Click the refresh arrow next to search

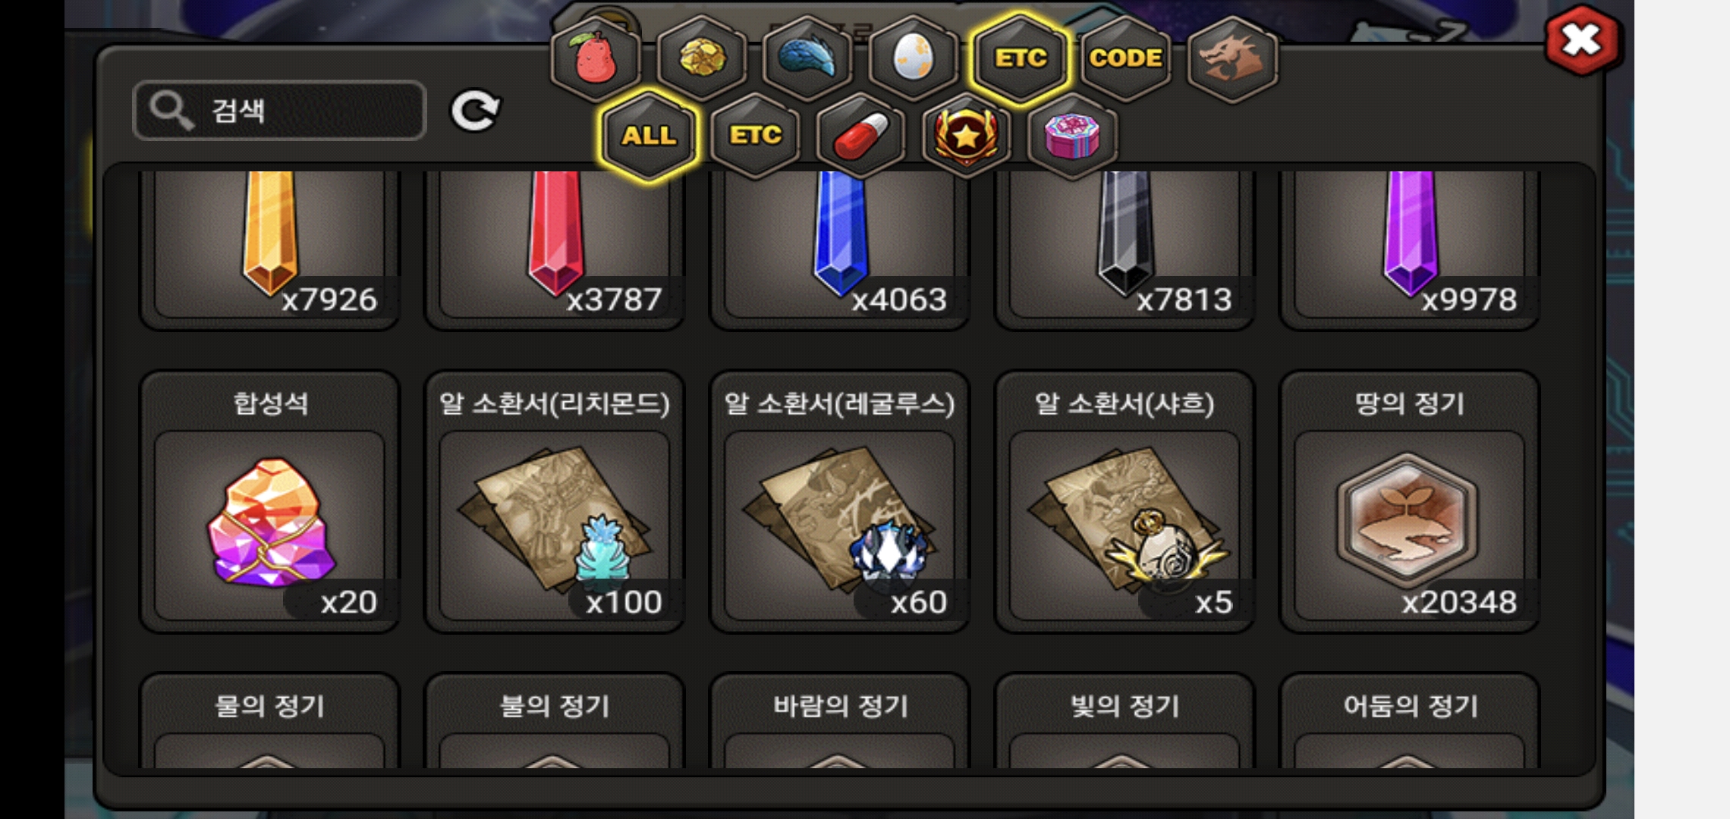pyautogui.click(x=475, y=111)
